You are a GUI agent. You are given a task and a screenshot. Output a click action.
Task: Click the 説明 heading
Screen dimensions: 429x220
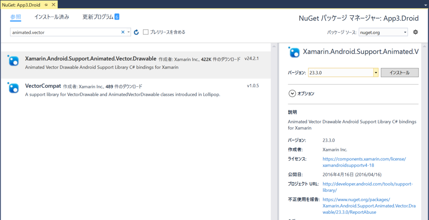tap(292, 112)
